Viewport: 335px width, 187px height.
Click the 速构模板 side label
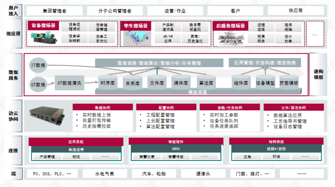click(x=318, y=74)
